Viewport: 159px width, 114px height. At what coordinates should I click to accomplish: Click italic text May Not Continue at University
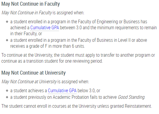(29, 82)
